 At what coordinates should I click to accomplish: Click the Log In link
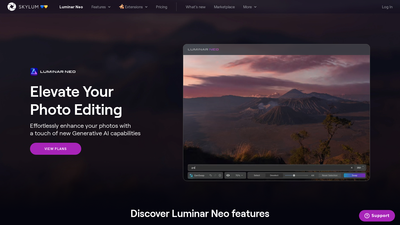[387, 7]
